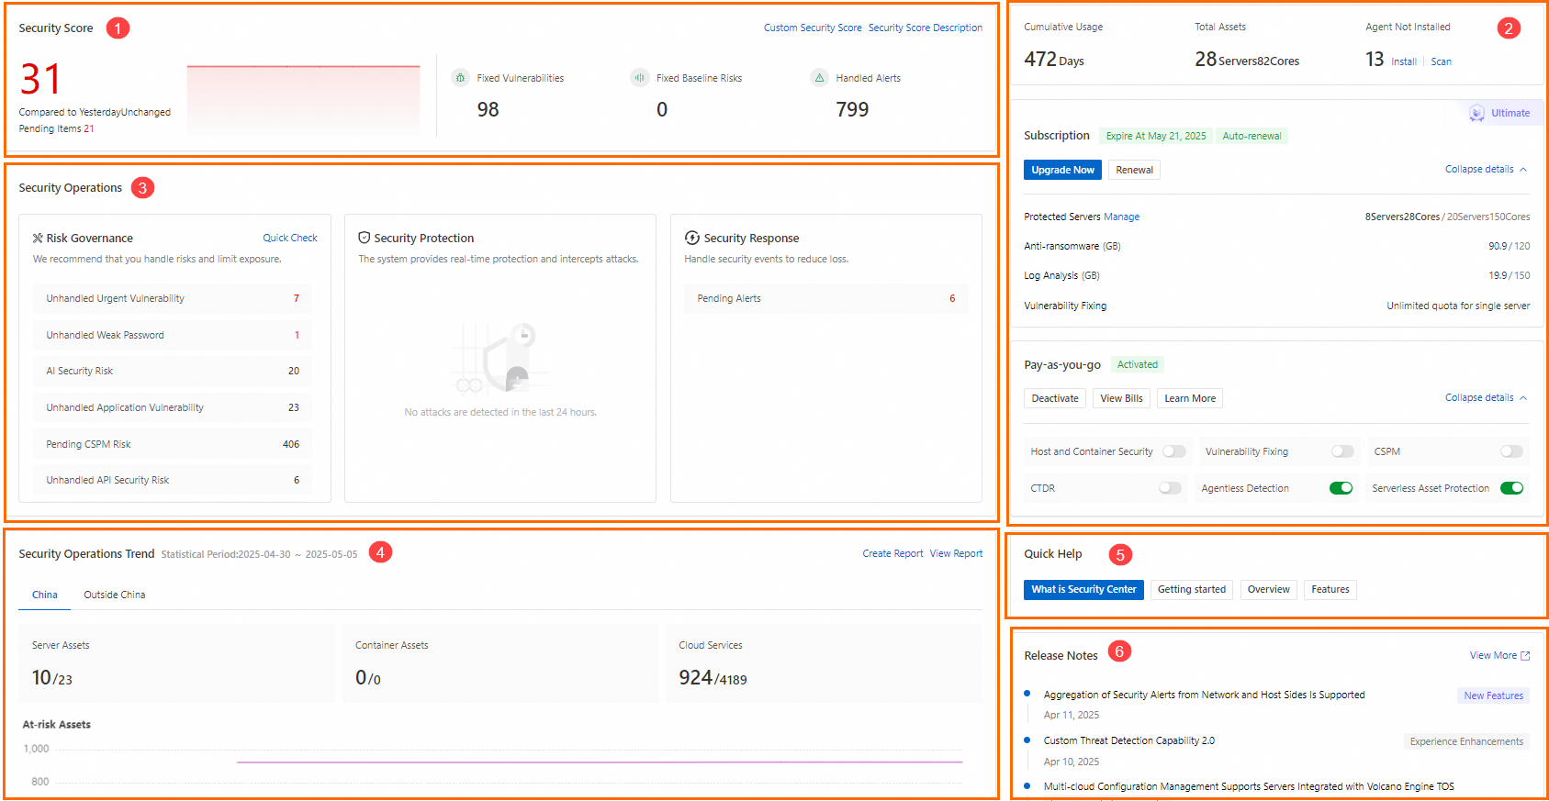Click the Deactivate pay-as-you-go button
The width and height of the screenshot is (1549, 801).
pyautogui.click(x=1055, y=398)
